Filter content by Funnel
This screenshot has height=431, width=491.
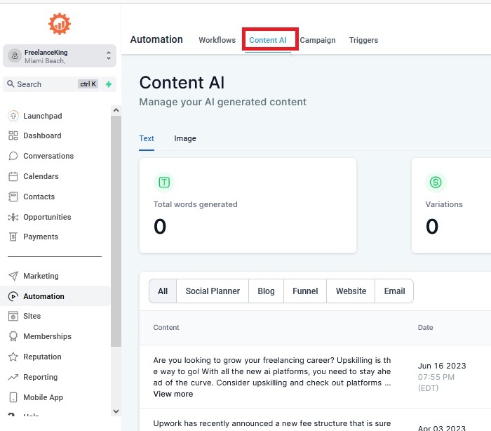point(305,291)
